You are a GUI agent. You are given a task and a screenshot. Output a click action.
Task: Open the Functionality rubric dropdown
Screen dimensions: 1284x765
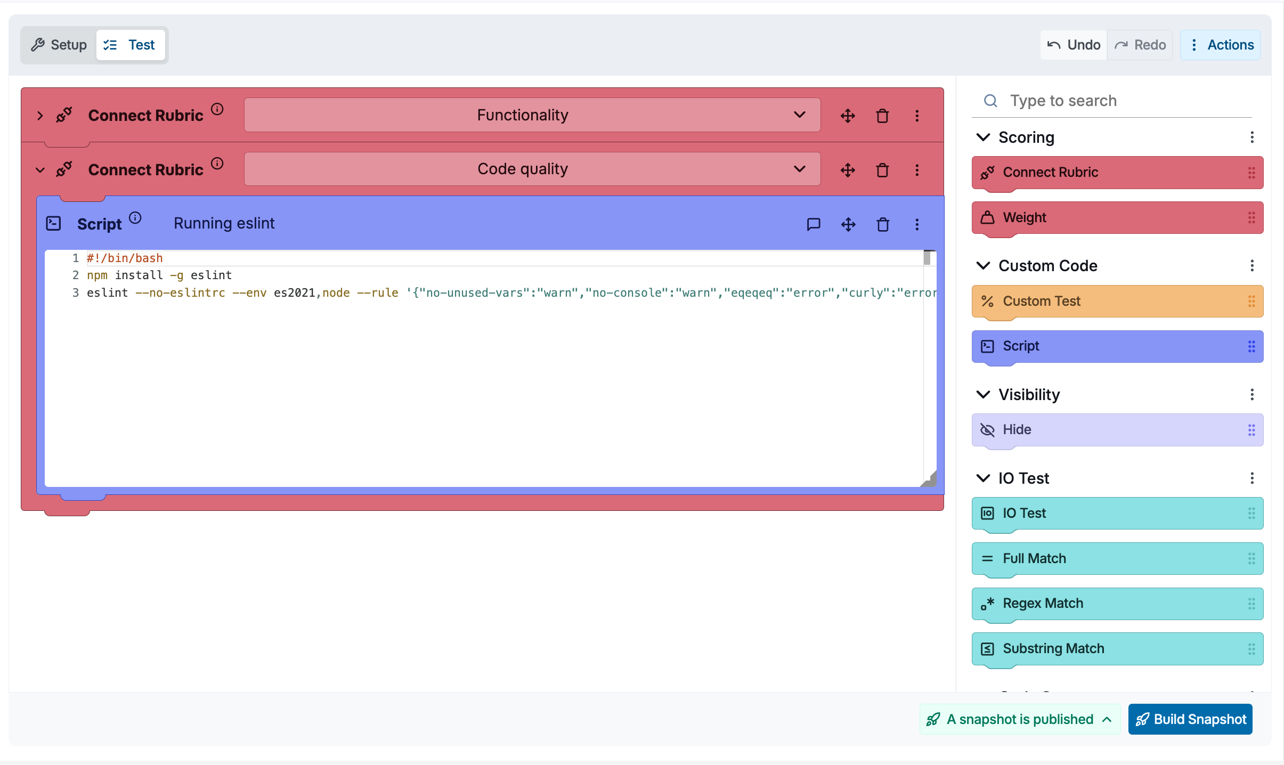[x=532, y=115]
